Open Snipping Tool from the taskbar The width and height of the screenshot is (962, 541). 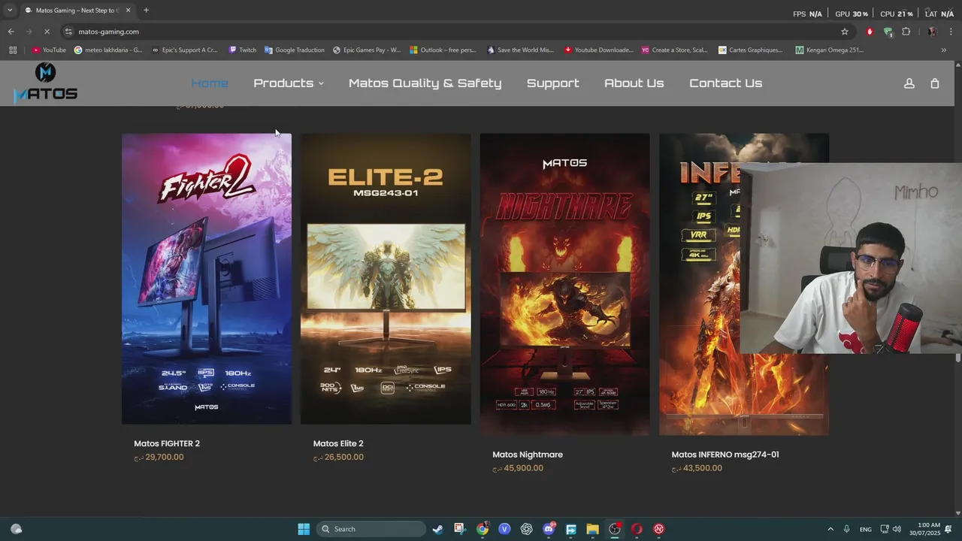tap(460, 529)
